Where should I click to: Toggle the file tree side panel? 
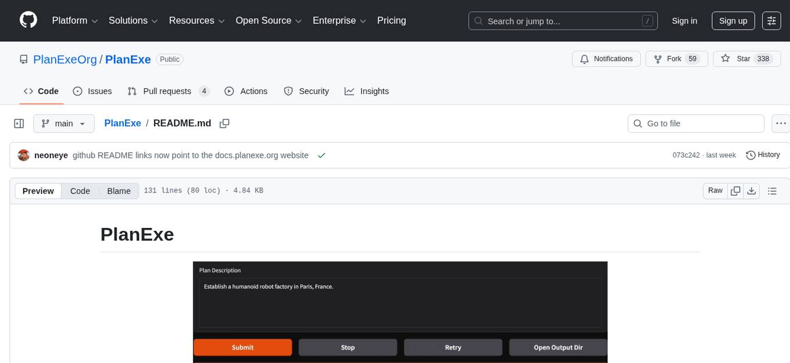pos(19,124)
